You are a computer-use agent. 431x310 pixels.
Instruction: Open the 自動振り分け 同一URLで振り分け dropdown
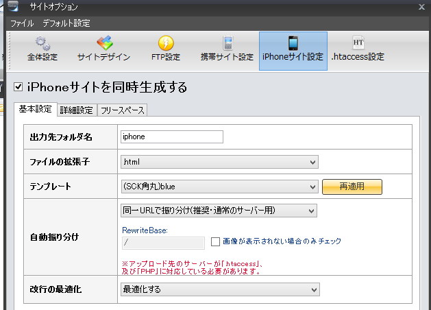[219, 211]
